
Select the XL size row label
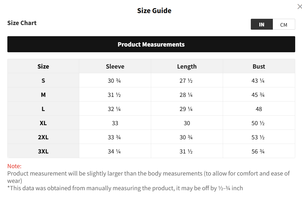tap(43, 123)
